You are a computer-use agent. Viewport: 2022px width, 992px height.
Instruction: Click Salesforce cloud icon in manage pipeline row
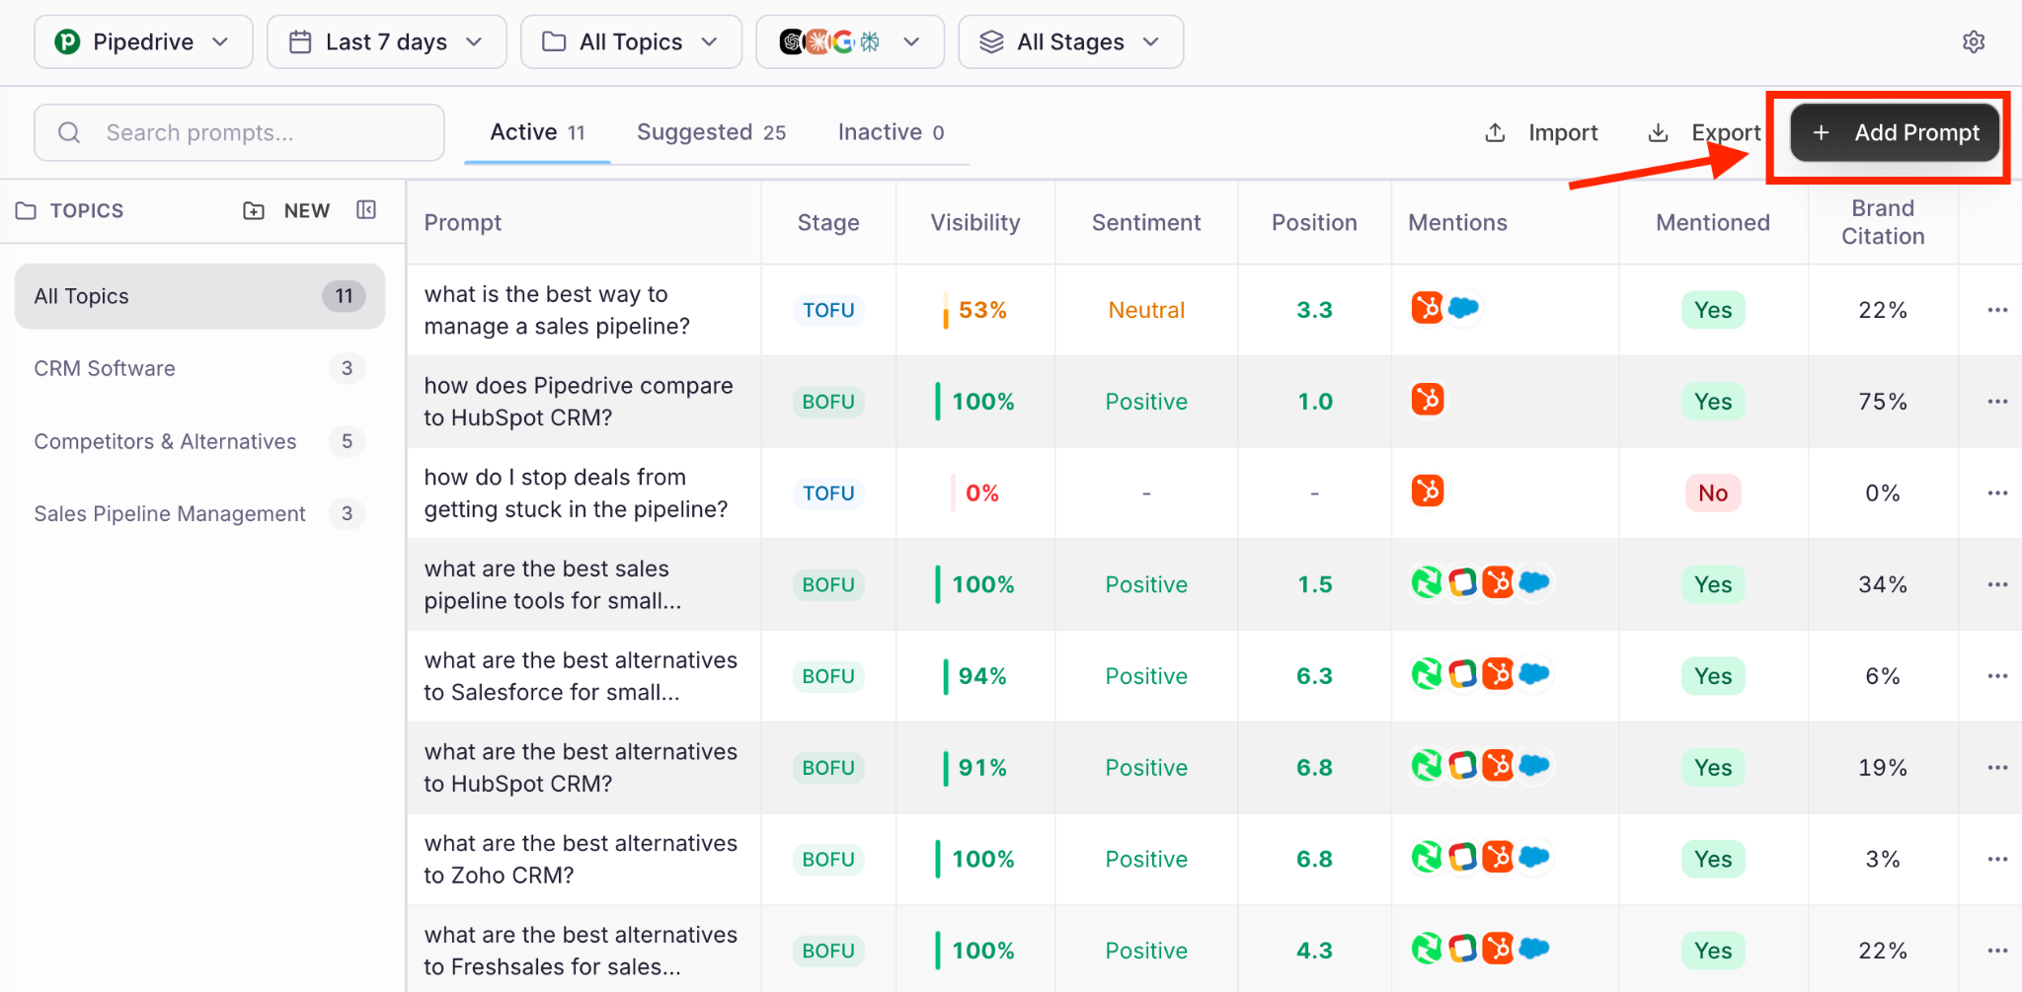[x=1463, y=308]
